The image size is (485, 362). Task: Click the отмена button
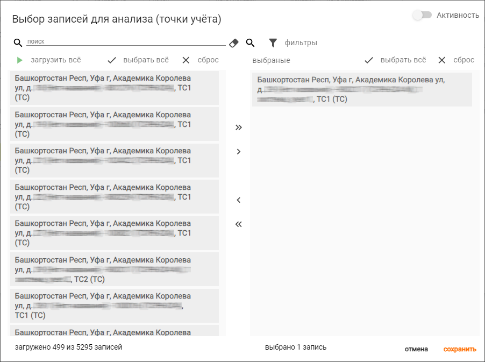[416, 349]
